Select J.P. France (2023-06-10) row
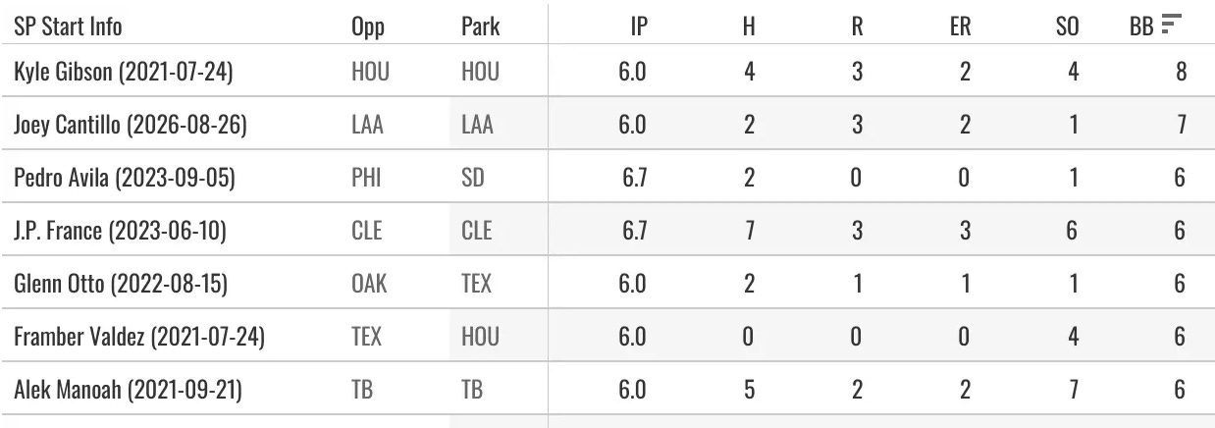 [607, 230]
